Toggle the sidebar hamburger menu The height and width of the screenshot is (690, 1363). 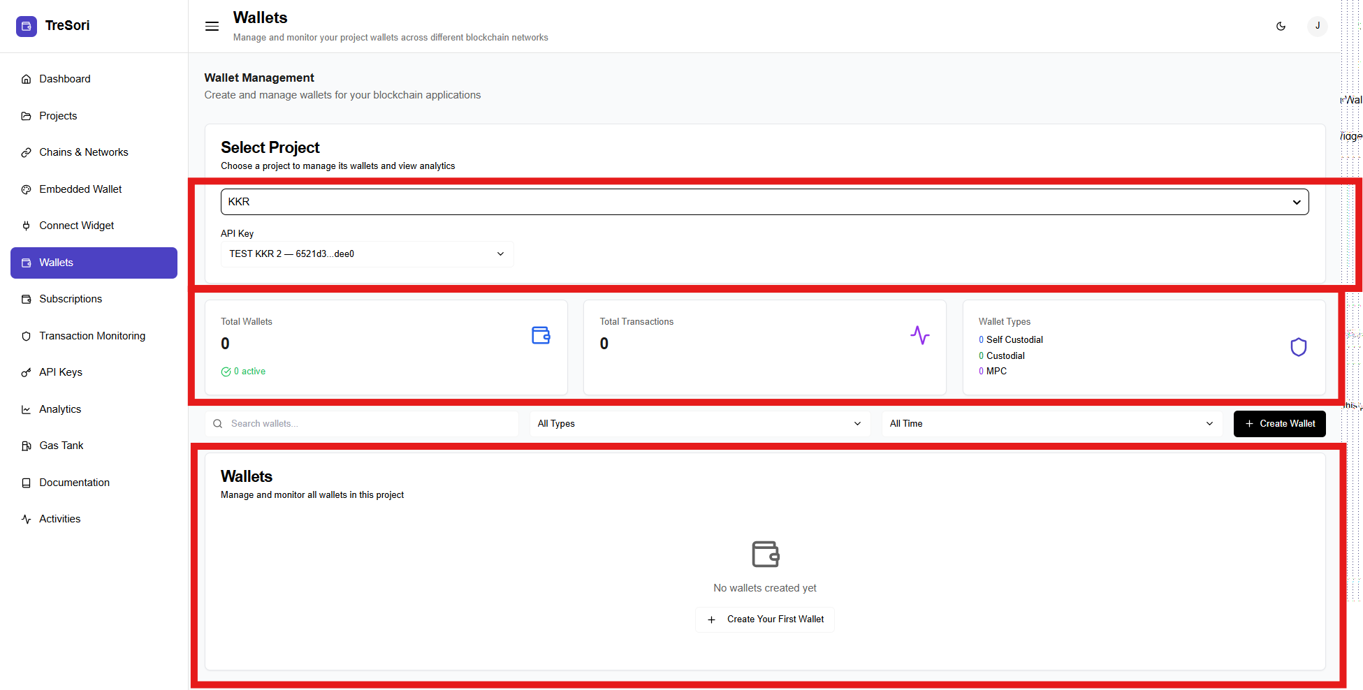click(x=212, y=27)
